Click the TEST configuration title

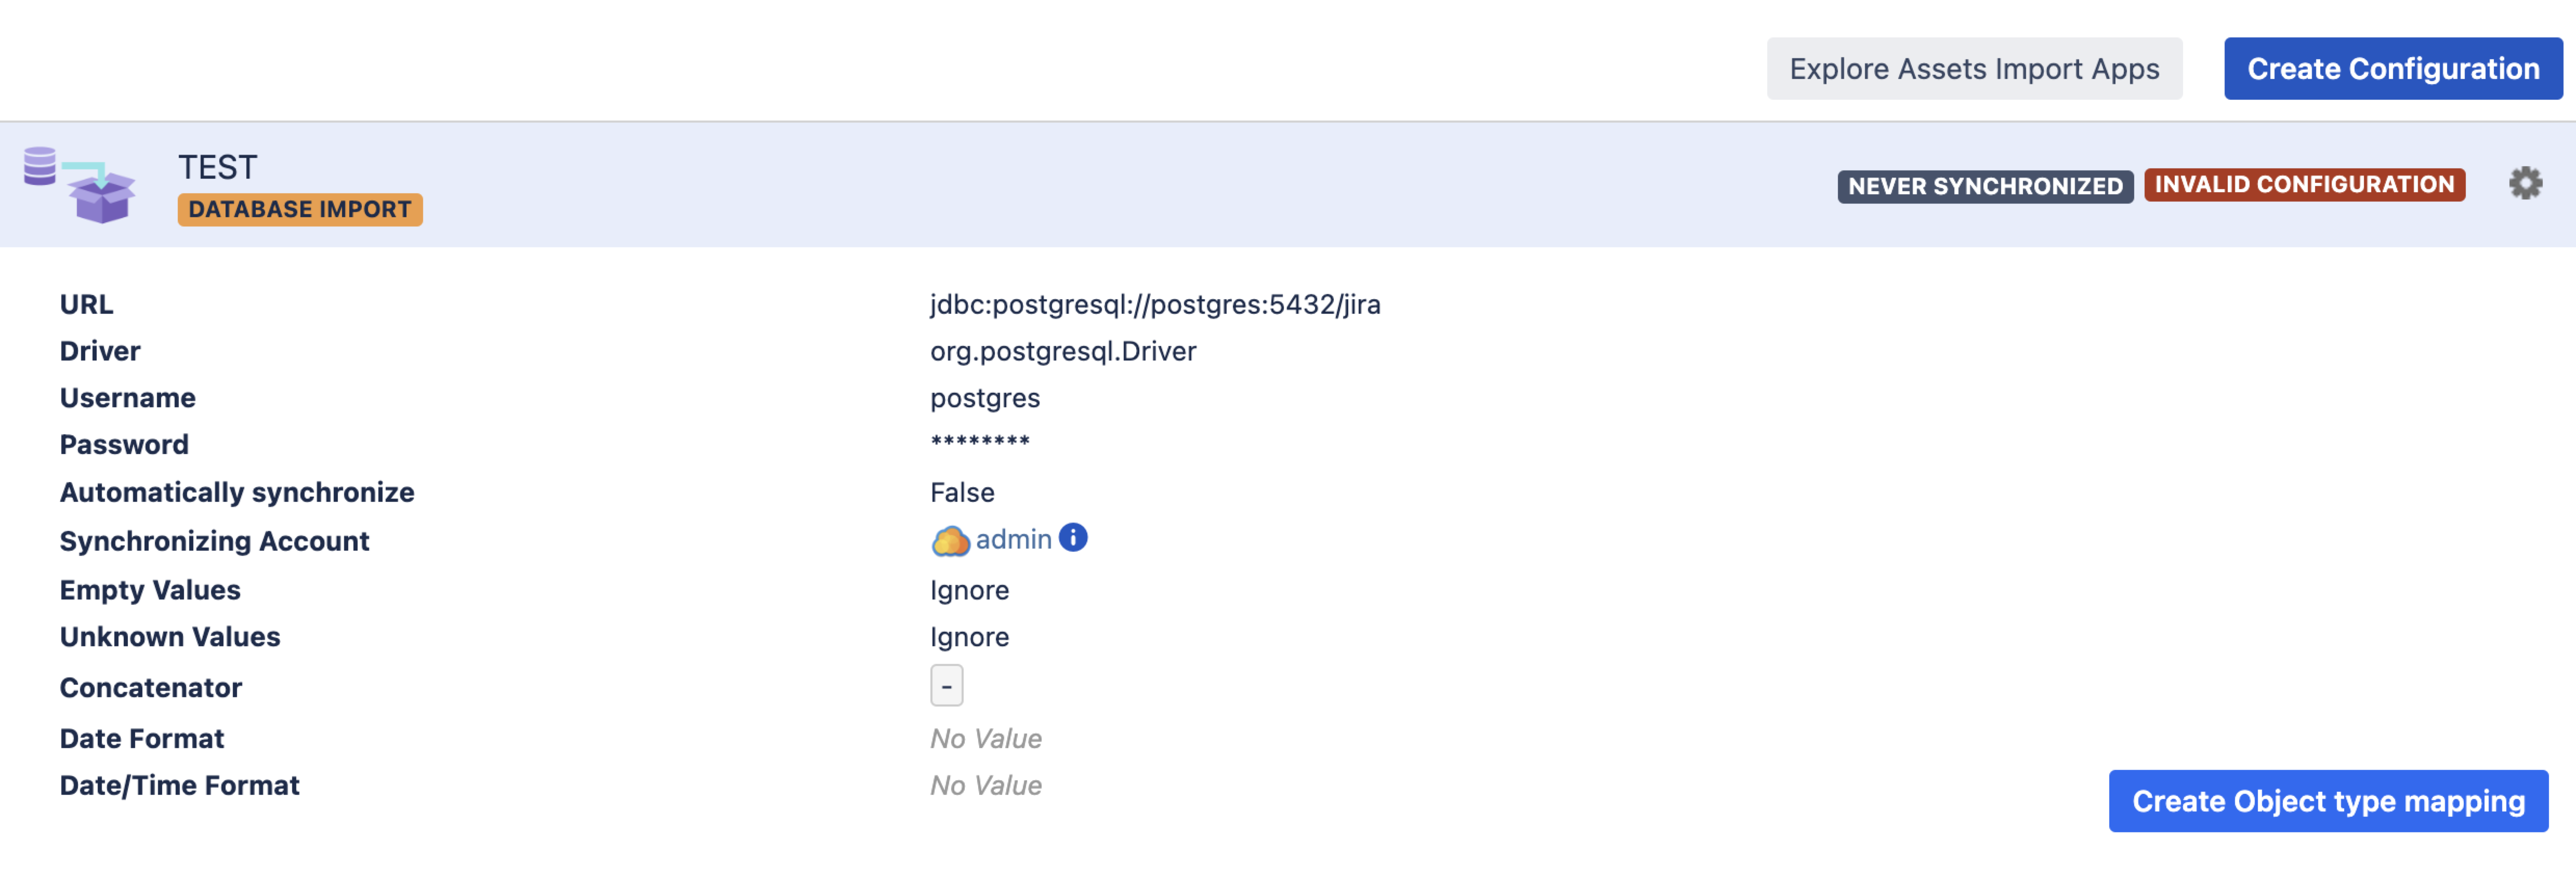point(218,167)
